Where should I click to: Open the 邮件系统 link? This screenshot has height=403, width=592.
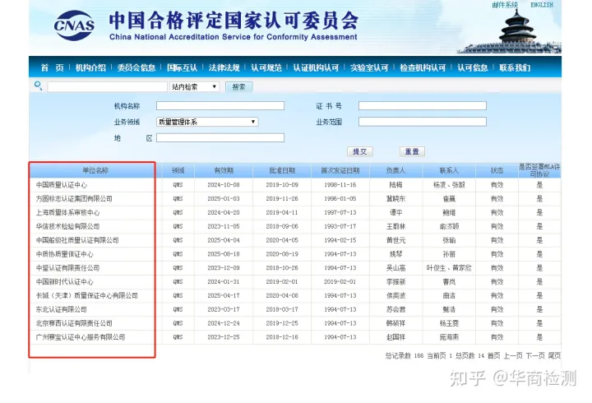coord(505,5)
